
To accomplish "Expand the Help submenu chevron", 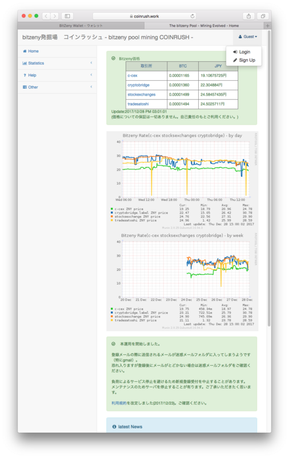I will (91, 75).
